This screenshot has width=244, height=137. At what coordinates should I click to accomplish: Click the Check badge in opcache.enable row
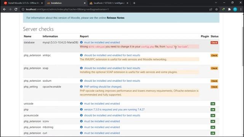coord(214,87)
